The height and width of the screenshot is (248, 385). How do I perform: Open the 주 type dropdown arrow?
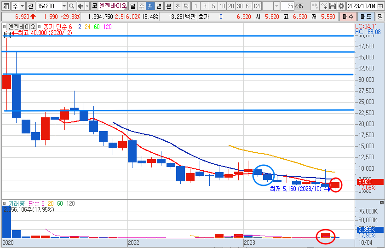point(23,6)
